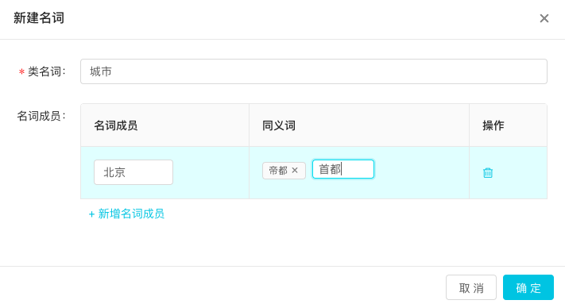Click the plus sign before 新增名词成员
The image size is (565, 304).
pyautogui.click(x=91, y=214)
